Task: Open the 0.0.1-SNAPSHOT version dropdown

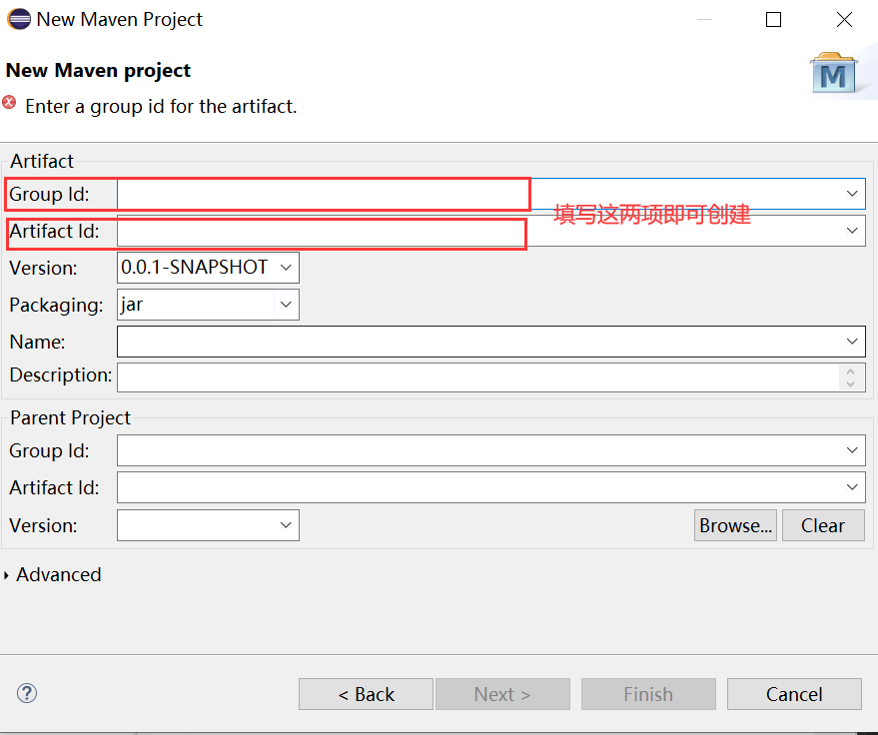Action: tap(286, 268)
